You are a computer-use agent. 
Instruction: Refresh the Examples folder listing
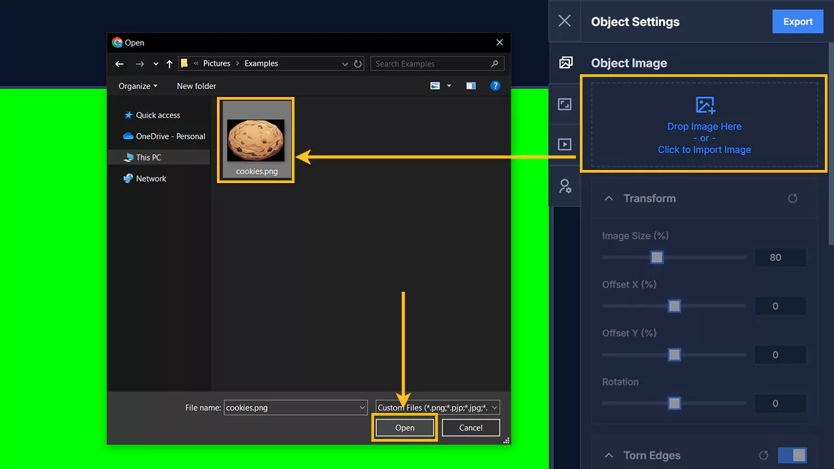(x=358, y=64)
